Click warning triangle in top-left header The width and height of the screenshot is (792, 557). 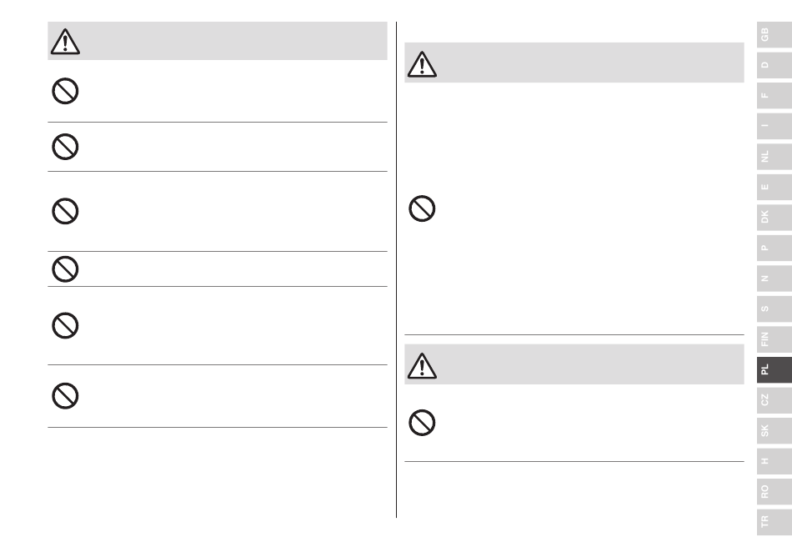click(65, 42)
